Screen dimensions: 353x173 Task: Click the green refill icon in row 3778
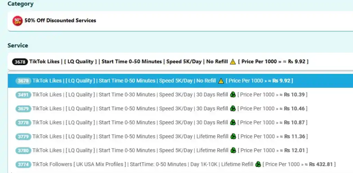(x=233, y=123)
